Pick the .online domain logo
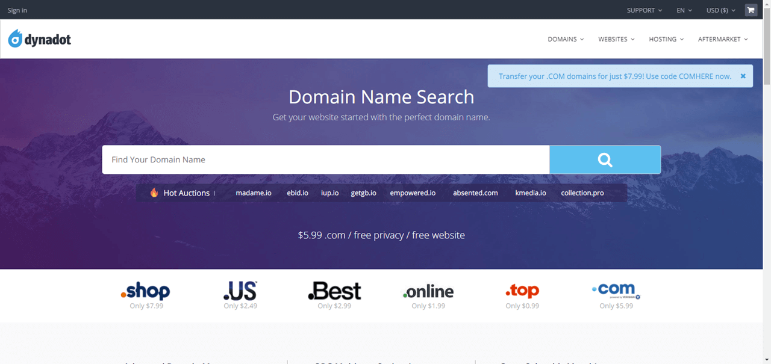Screen dimensions: 771x364 click(x=428, y=292)
